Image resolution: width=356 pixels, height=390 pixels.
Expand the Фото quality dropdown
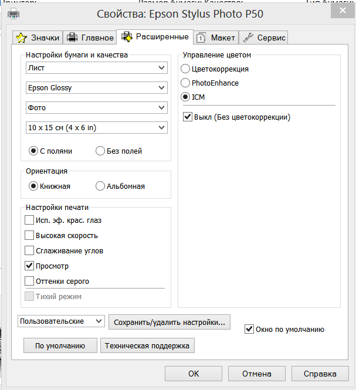pos(97,108)
